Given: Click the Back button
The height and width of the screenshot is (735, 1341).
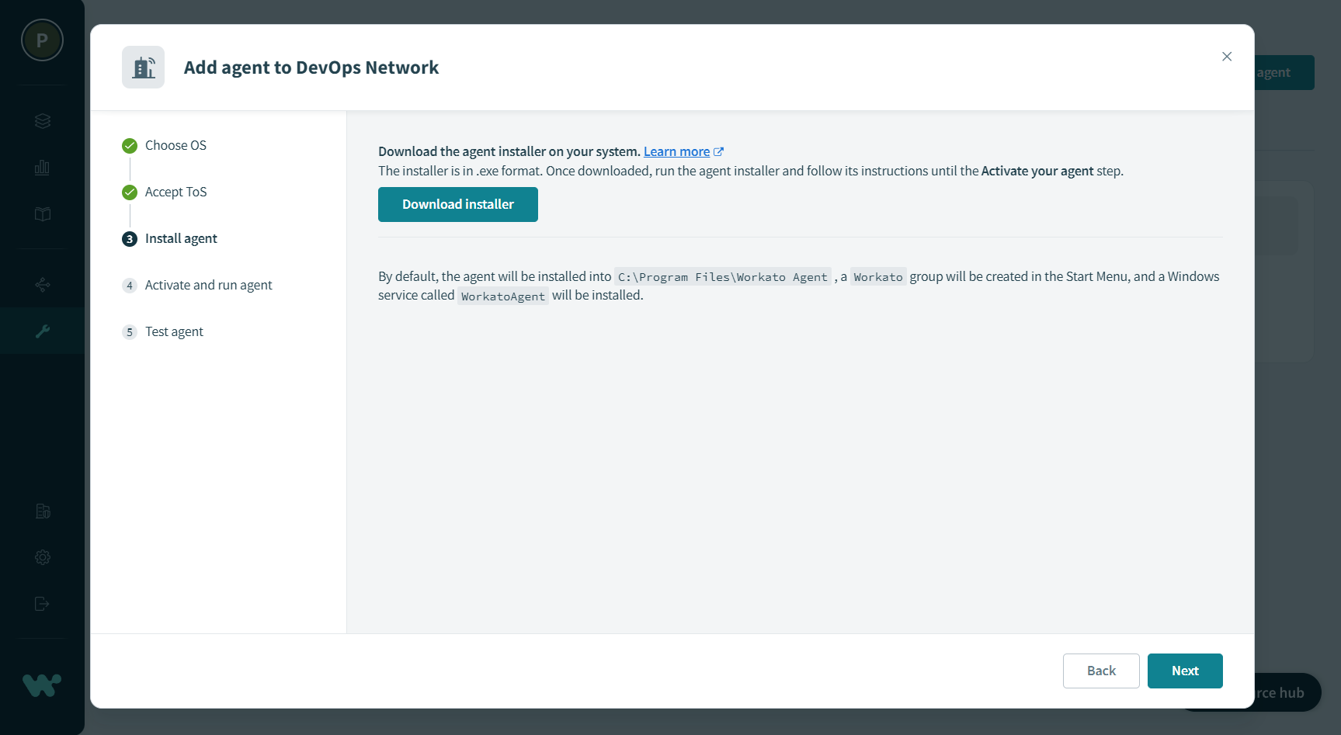Looking at the screenshot, I should 1100,671.
